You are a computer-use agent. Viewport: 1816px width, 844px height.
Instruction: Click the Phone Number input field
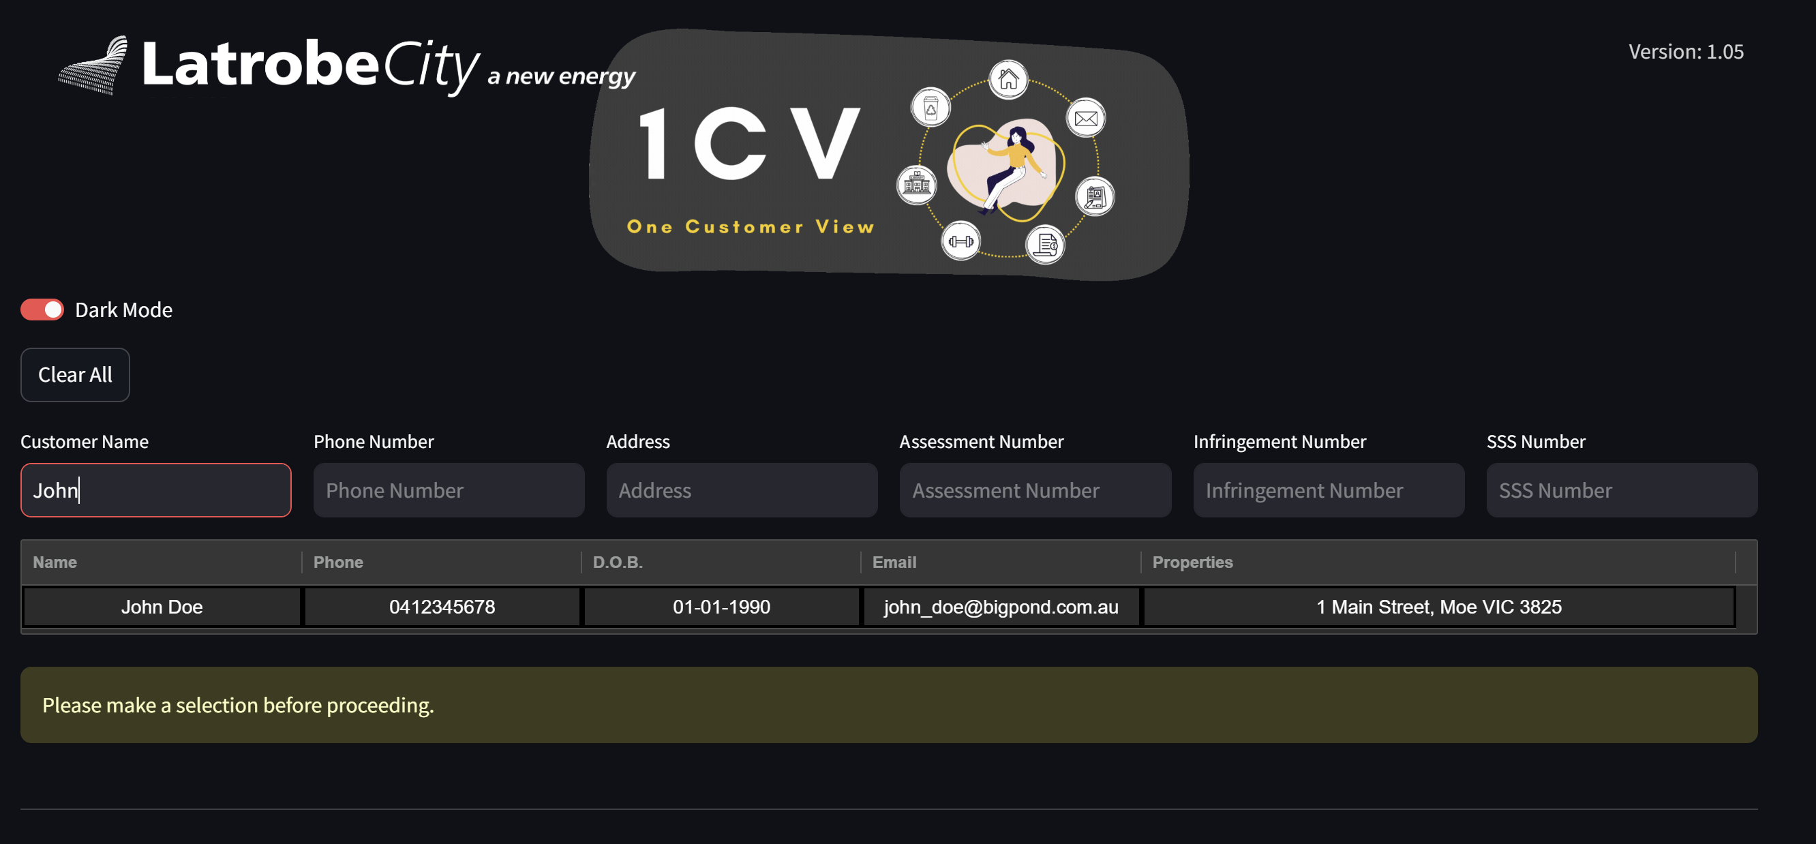(449, 490)
